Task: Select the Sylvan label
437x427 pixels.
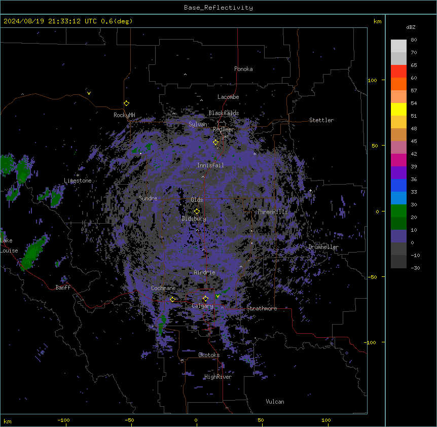Action: [x=198, y=124]
